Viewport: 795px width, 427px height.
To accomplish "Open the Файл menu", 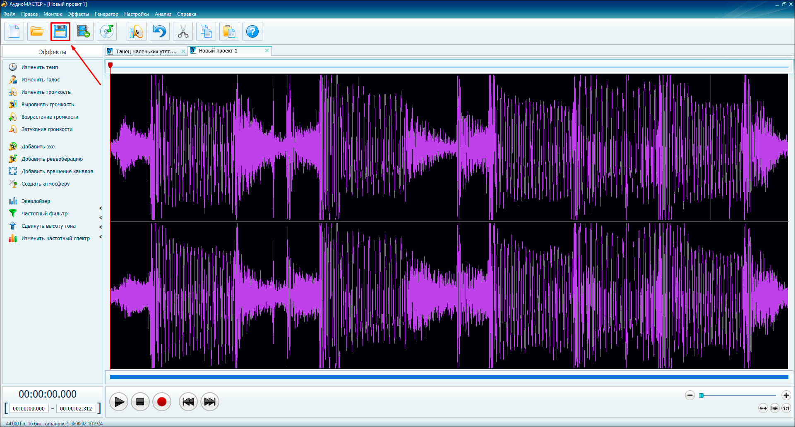I will point(9,14).
